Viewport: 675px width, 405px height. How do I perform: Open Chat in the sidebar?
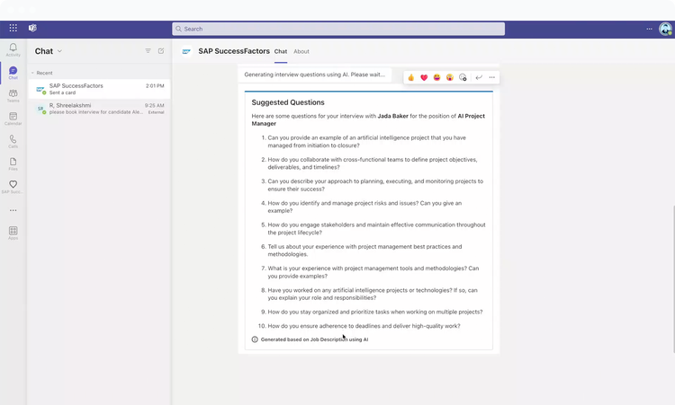[13, 73]
